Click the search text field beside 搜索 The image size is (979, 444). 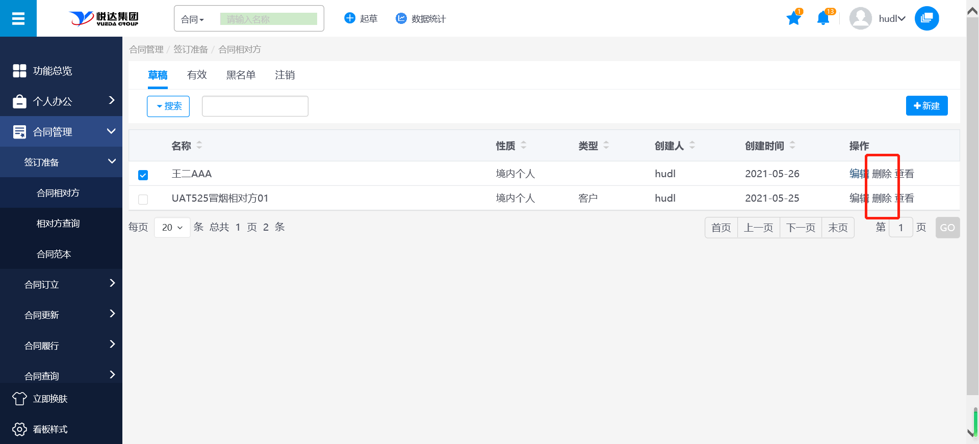[255, 106]
